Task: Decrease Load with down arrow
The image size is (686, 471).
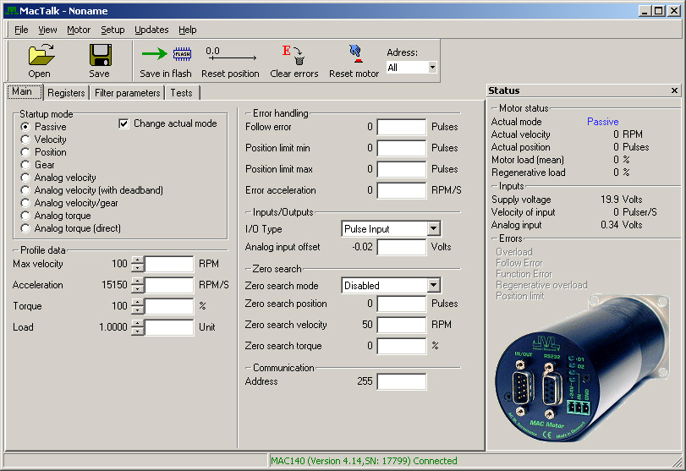Action: point(138,331)
